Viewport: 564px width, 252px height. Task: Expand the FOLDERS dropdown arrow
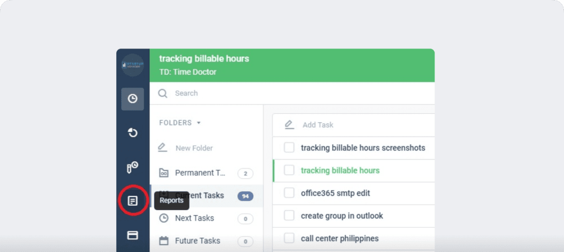[x=199, y=123]
